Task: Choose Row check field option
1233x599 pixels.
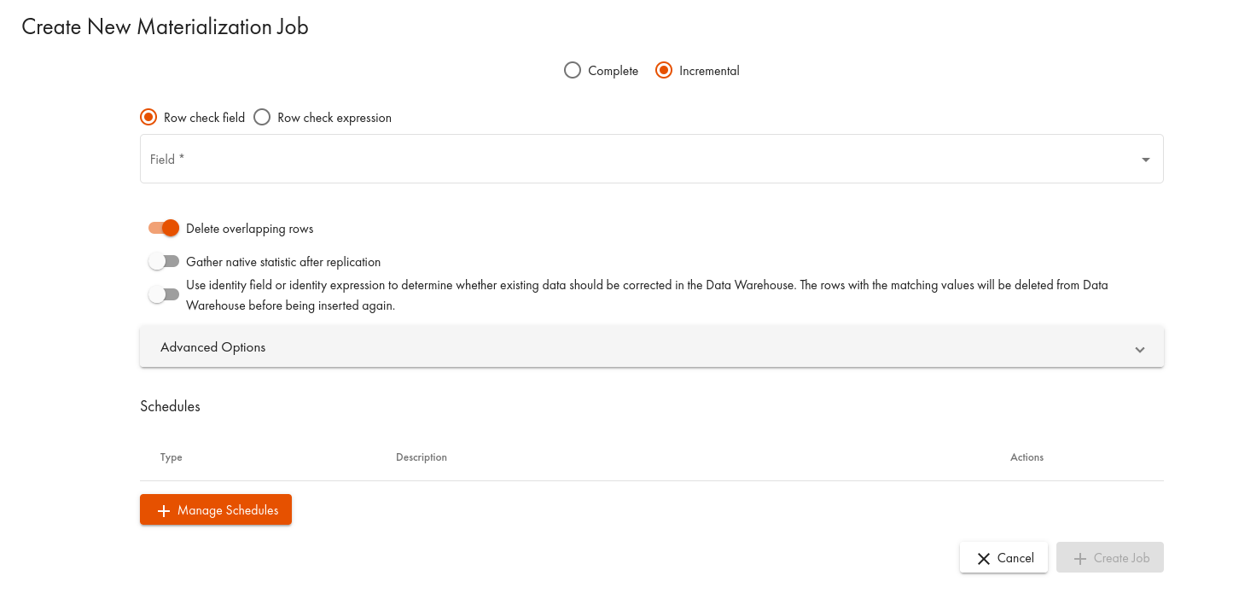Action: point(148,117)
